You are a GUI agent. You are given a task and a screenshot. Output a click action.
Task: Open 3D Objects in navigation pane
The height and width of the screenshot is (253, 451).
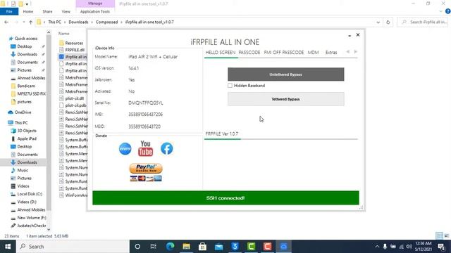[x=27, y=131]
